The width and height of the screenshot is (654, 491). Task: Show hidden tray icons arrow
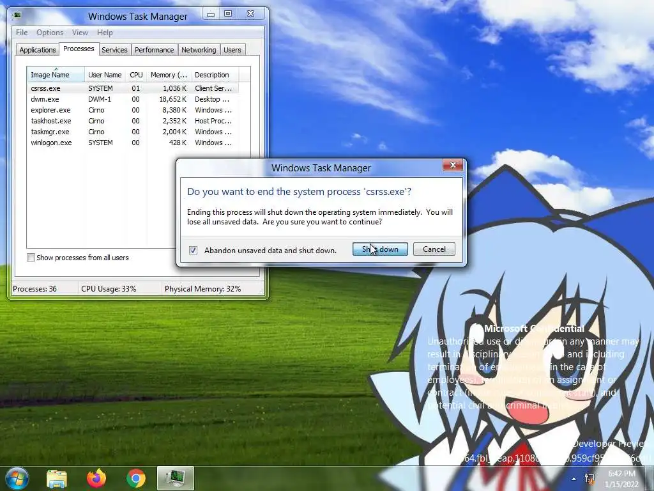pos(574,479)
